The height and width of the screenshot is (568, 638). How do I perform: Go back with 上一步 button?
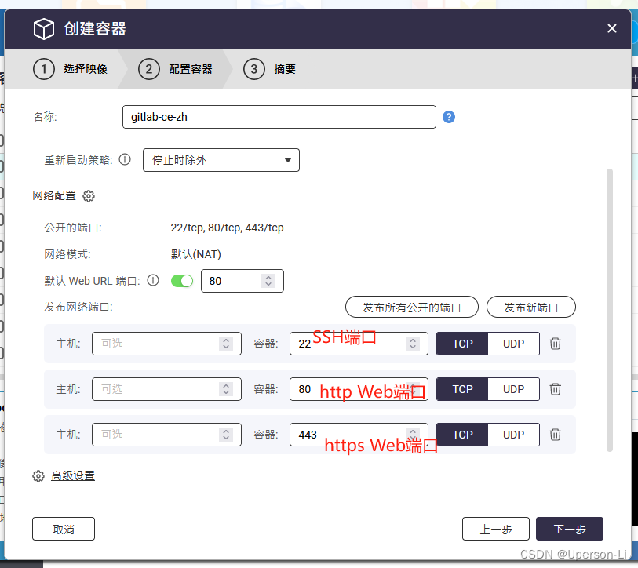point(496,529)
